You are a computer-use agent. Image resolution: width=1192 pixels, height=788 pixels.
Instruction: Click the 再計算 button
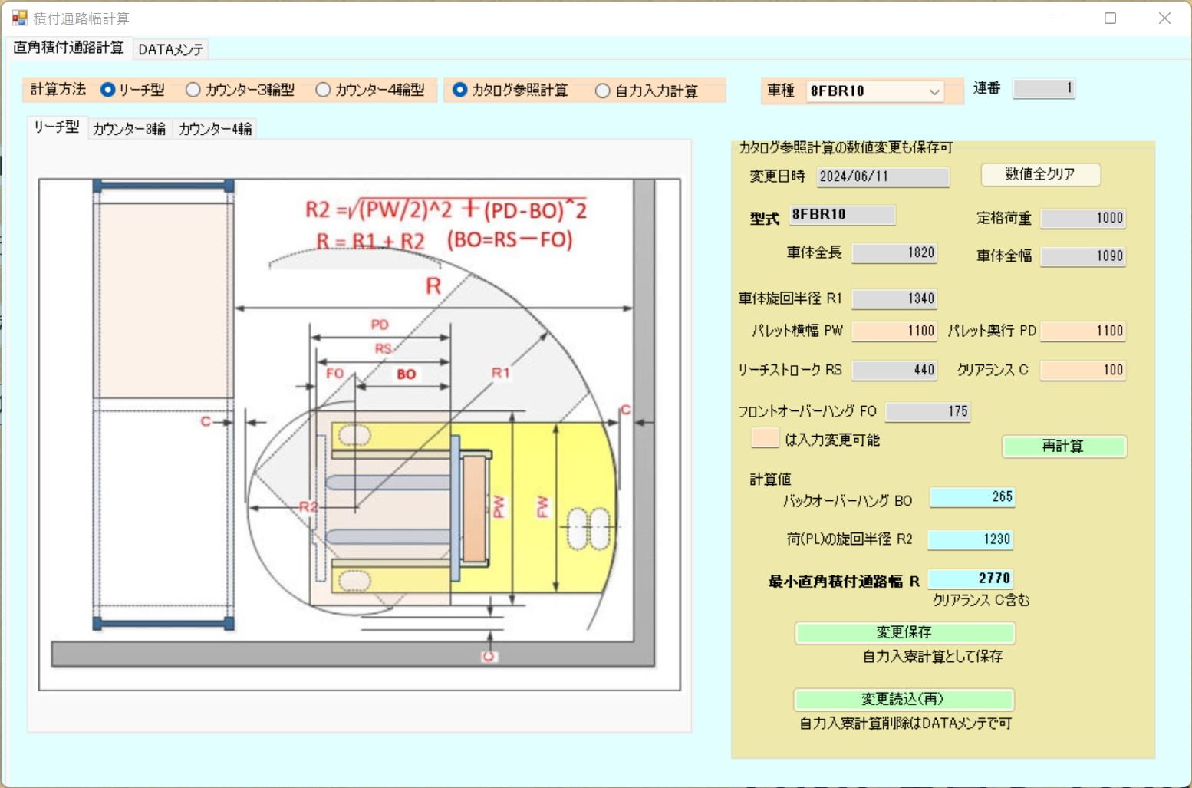click(1063, 446)
